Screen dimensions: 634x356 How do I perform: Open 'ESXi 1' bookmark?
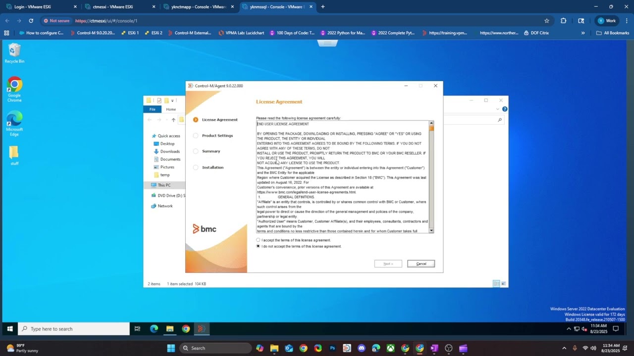point(130,33)
